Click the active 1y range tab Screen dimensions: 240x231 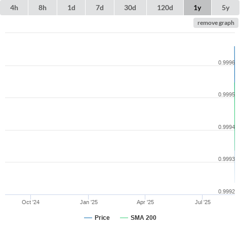[197, 8]
